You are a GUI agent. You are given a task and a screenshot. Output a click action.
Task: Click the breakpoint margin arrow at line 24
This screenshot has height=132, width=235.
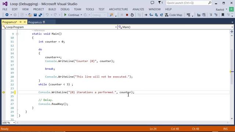click(x=4, y=92)
